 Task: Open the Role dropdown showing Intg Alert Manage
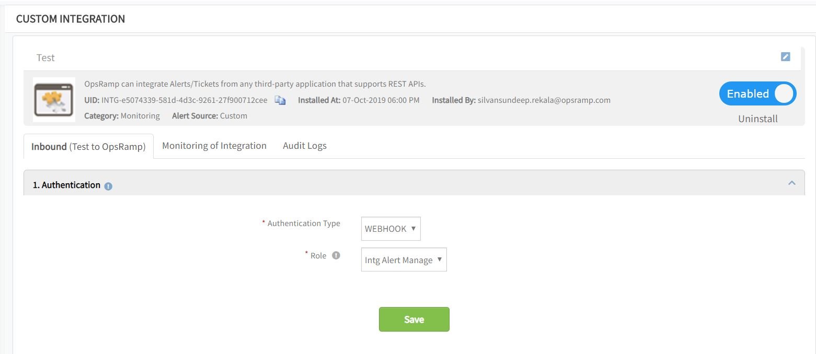pos(403,259)
